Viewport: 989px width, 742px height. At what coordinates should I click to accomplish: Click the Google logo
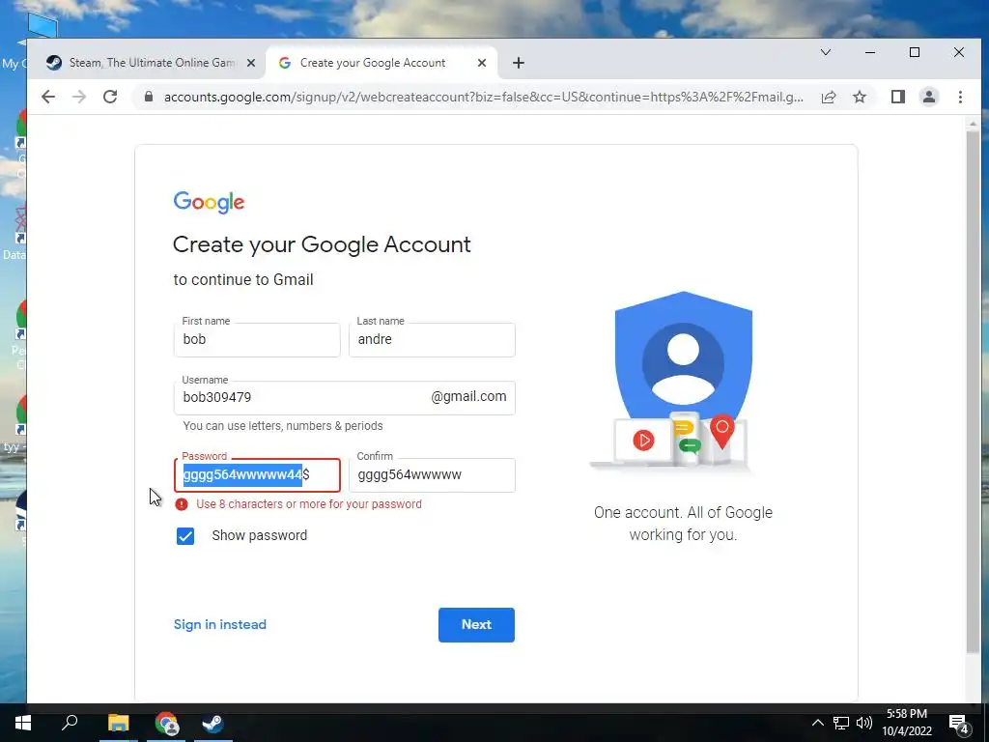(209, 202)
